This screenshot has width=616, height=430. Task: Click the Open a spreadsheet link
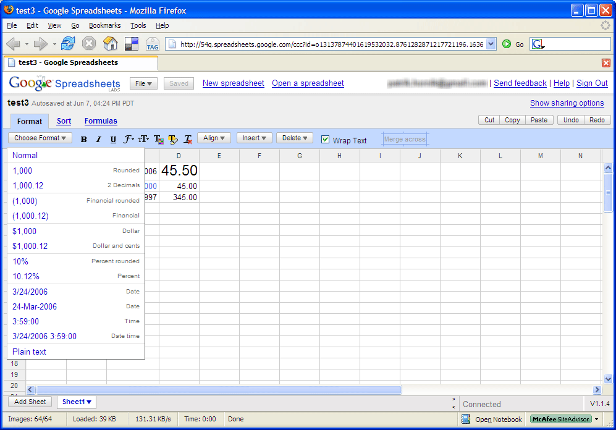tap(308, 83)
